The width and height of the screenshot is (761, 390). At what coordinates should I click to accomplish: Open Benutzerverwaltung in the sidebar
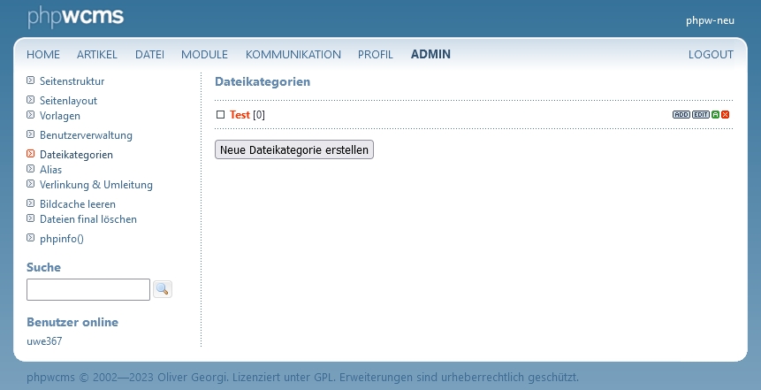tap(86, 135)
